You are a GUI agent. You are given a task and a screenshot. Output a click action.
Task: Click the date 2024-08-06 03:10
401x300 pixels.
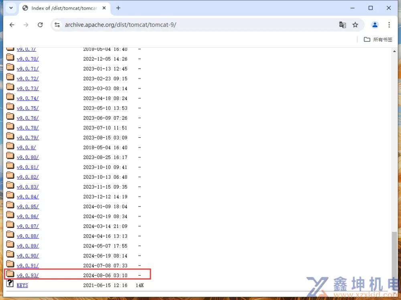pos(105,276)
